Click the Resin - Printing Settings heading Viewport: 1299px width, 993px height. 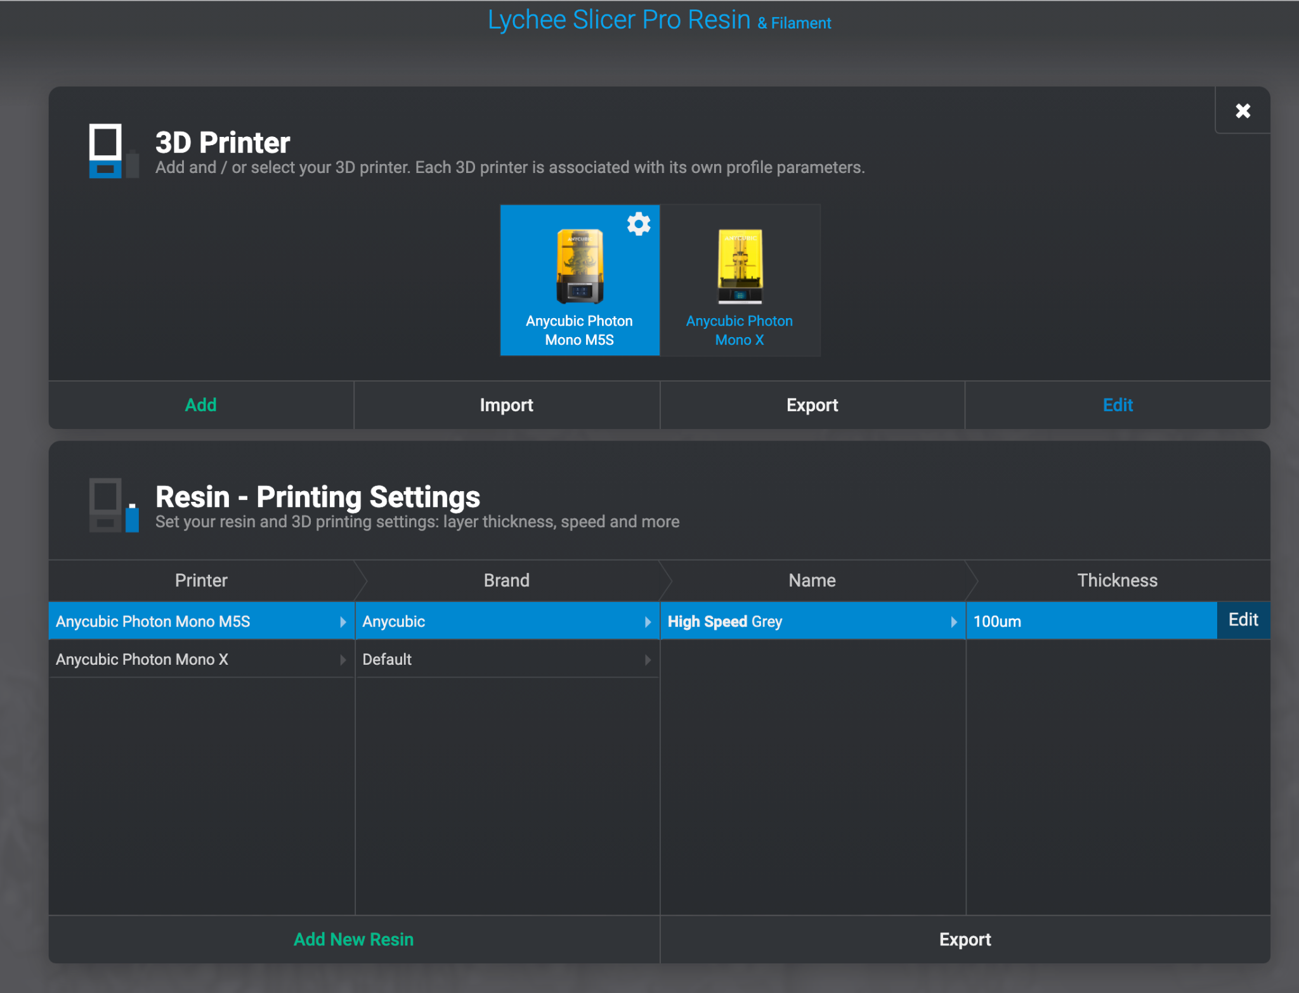pos(318,497)
